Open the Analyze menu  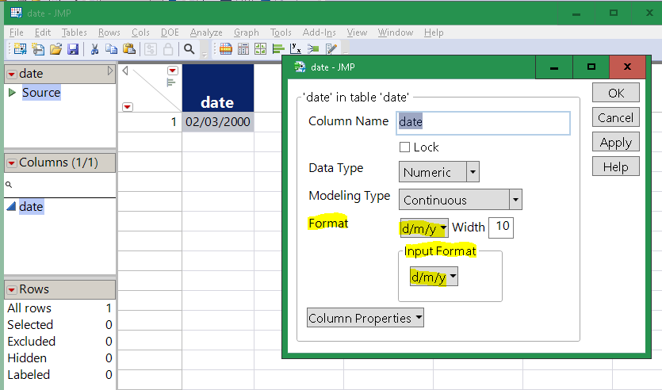pos(206,32)
